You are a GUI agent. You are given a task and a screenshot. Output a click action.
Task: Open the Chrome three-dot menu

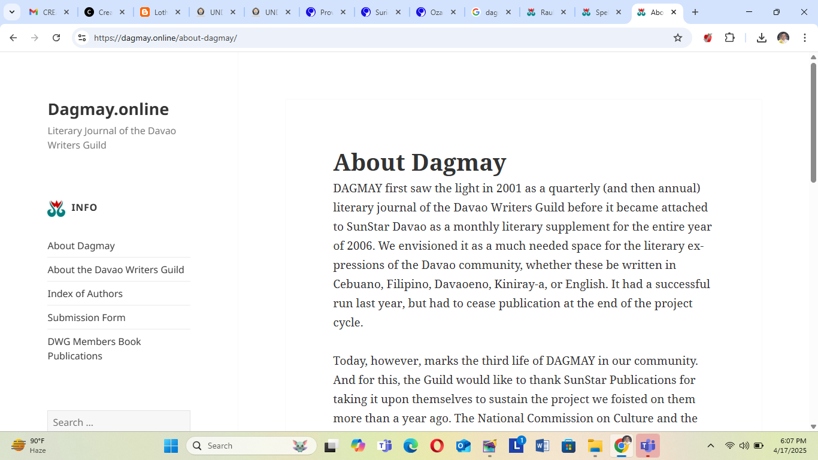coord(805,37)
